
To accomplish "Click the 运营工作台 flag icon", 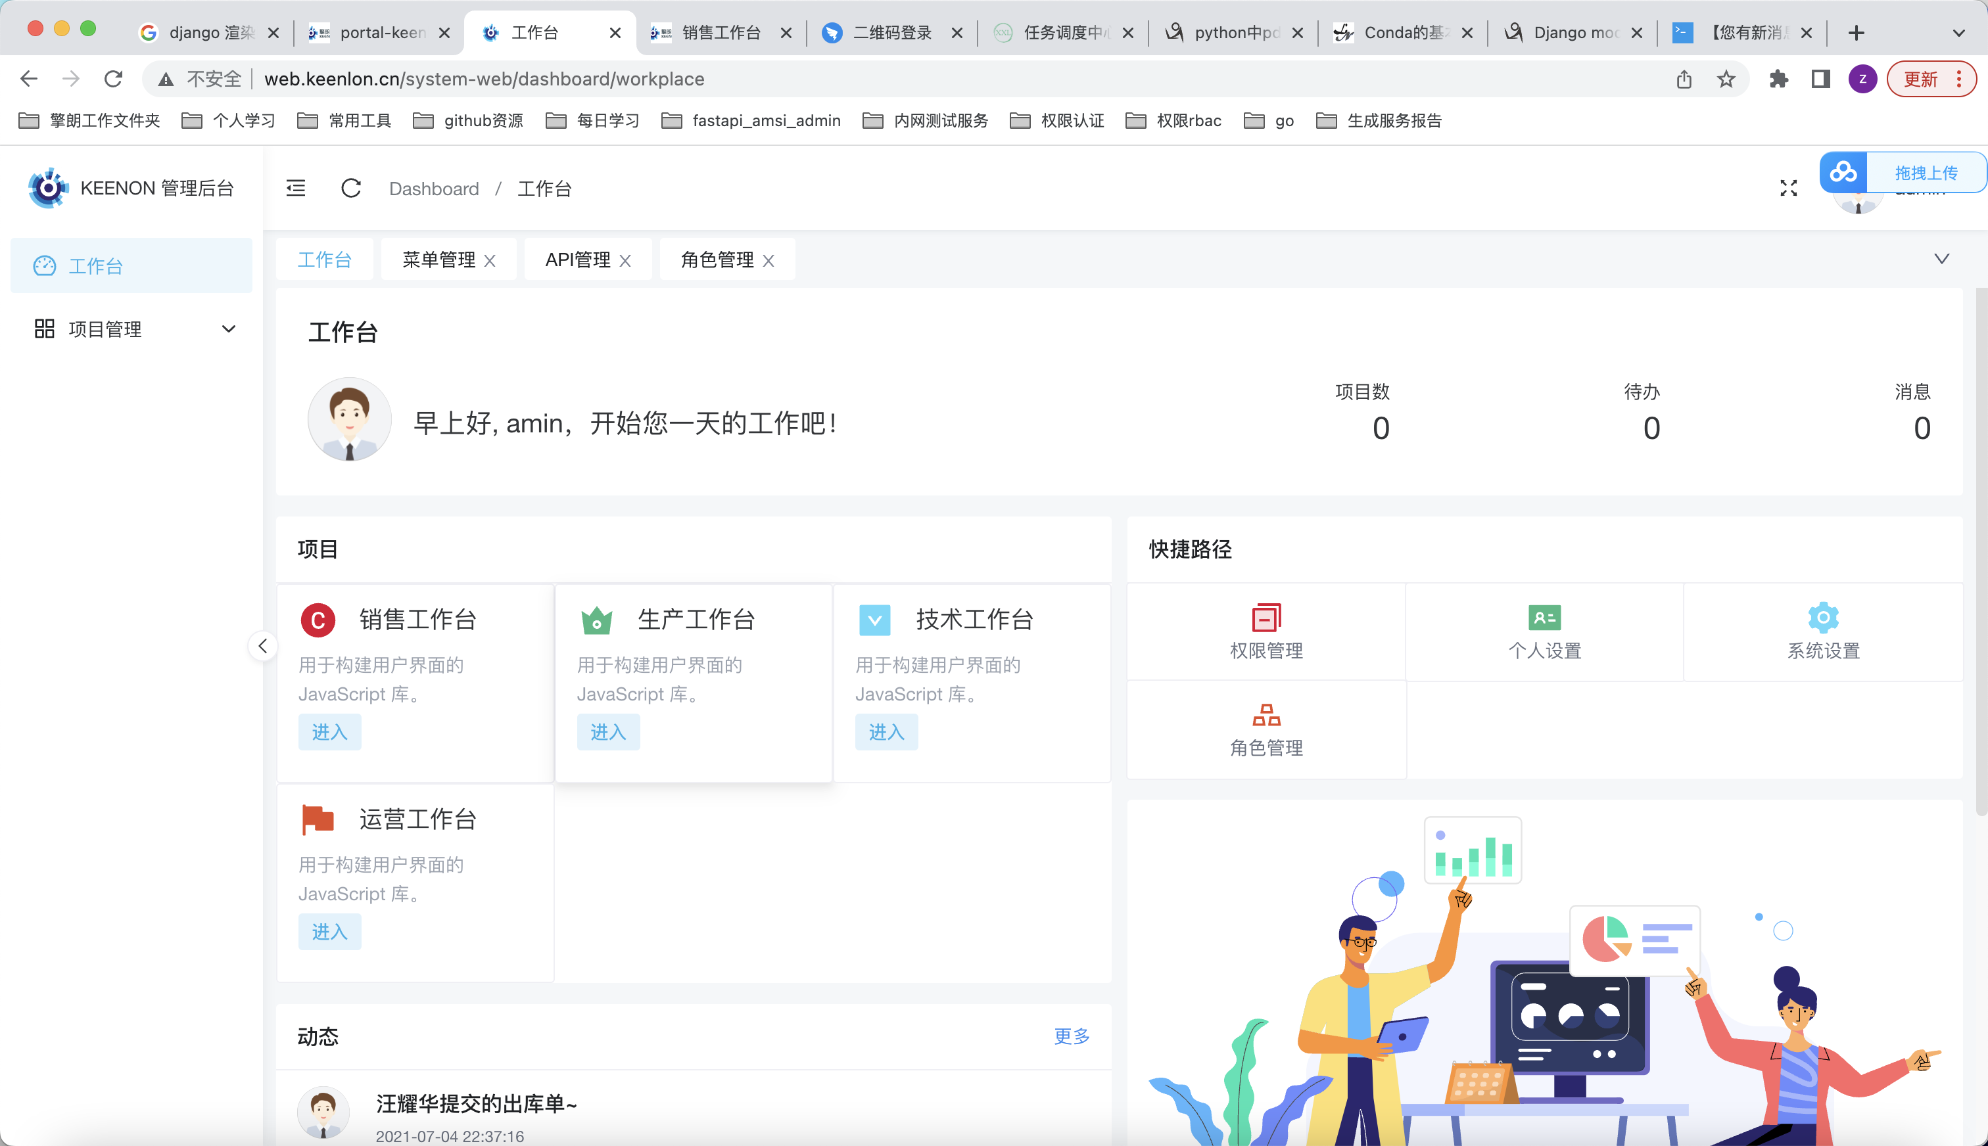I will point(318,819).
